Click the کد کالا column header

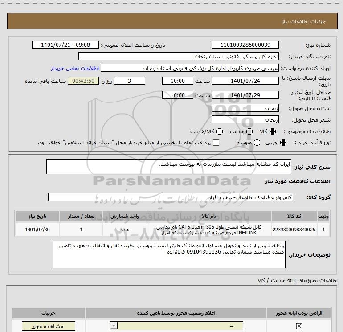coord(294,216)
